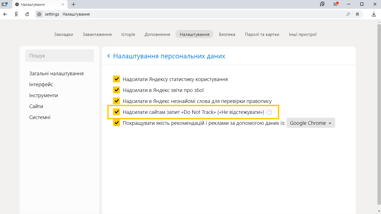Click the zoom magnifier icon in address bar
The height and width of the screenshot is (214, 381).
tap(348, 14)
